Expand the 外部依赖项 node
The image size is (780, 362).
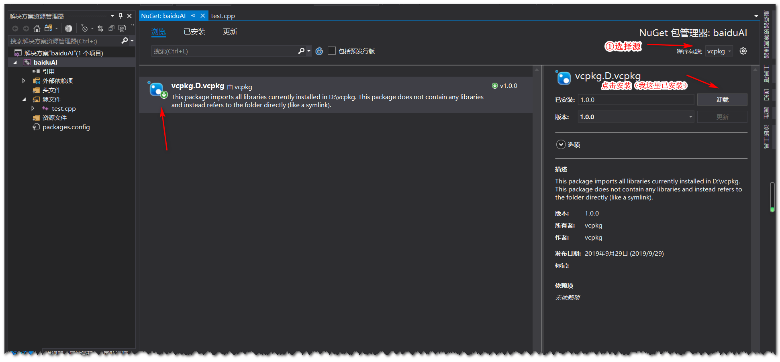coord(24,81)
